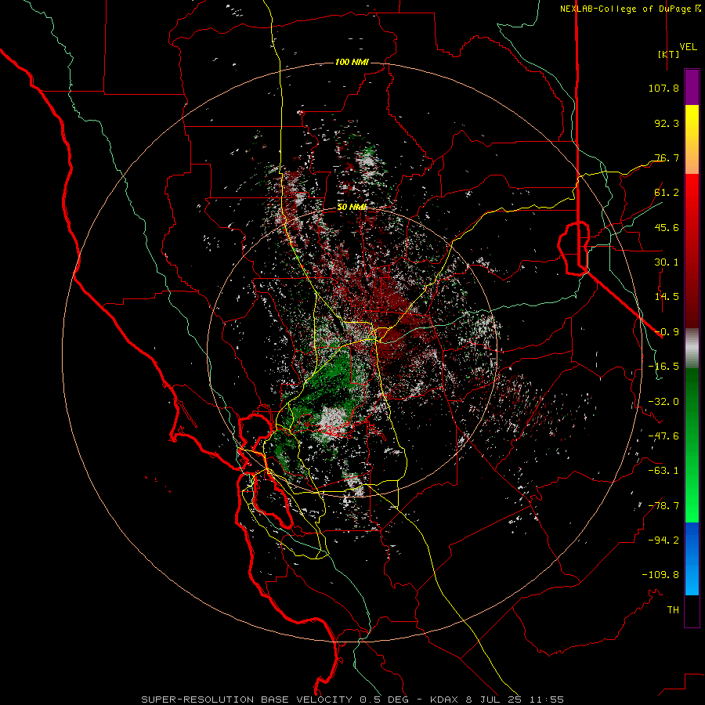Click the -78.7 velocity scale label

pyautogui.click(x=663, y=506)
